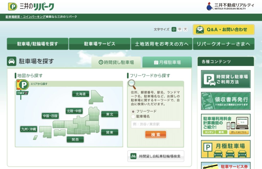Click the bicycle icon for 自転車駐輪場検索
Image resolution: width=262 pixels, height=169 pixels.
tap(133, 156)
